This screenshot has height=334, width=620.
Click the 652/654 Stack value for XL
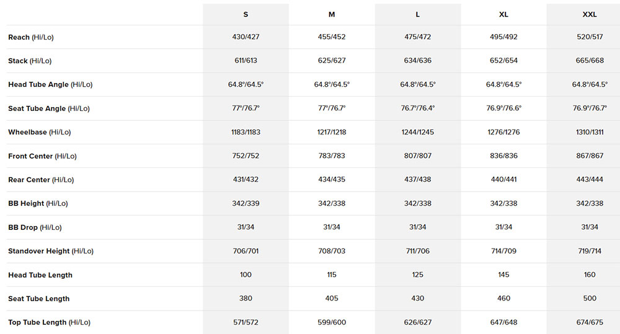pos(503,61)
